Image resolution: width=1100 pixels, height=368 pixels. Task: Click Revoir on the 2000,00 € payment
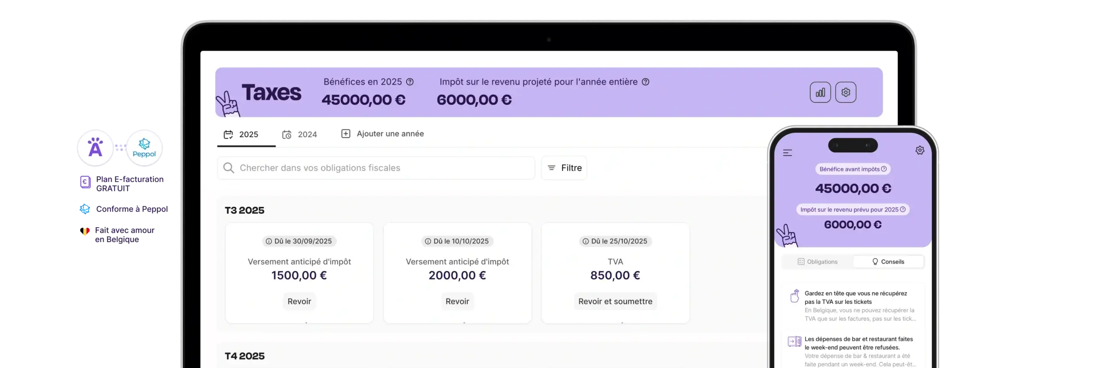457,301
